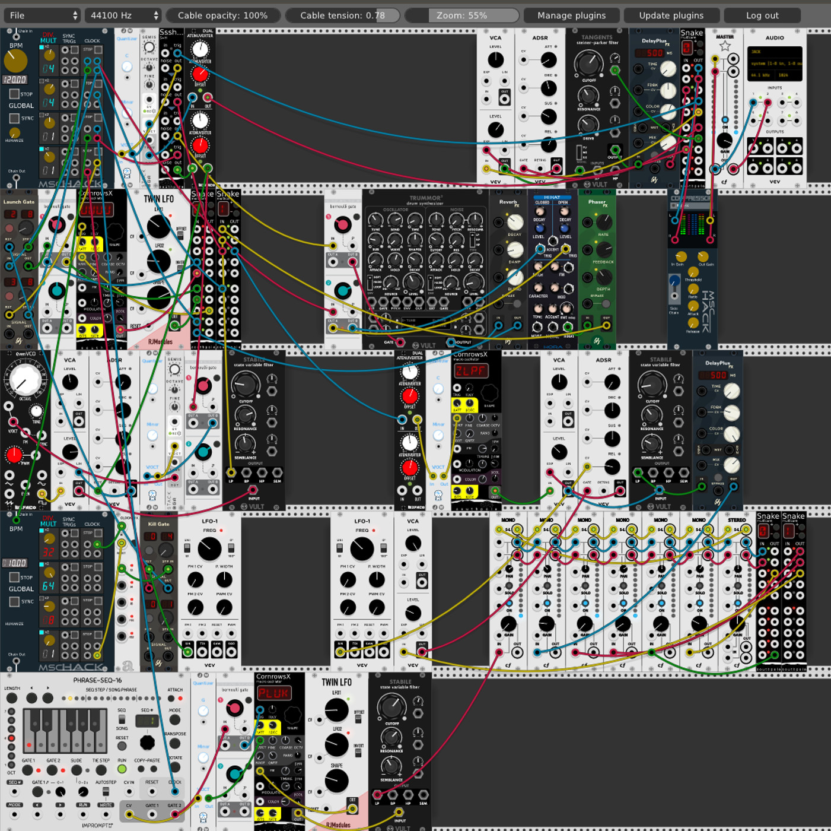Click the ZLPF display on CornrowsX
This screenshot has width=831, height=831.
[x=471, y=371]
